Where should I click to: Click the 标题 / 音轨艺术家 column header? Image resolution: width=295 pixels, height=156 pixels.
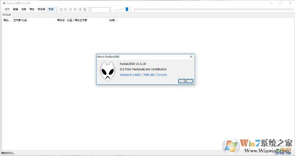pos(87,20)
